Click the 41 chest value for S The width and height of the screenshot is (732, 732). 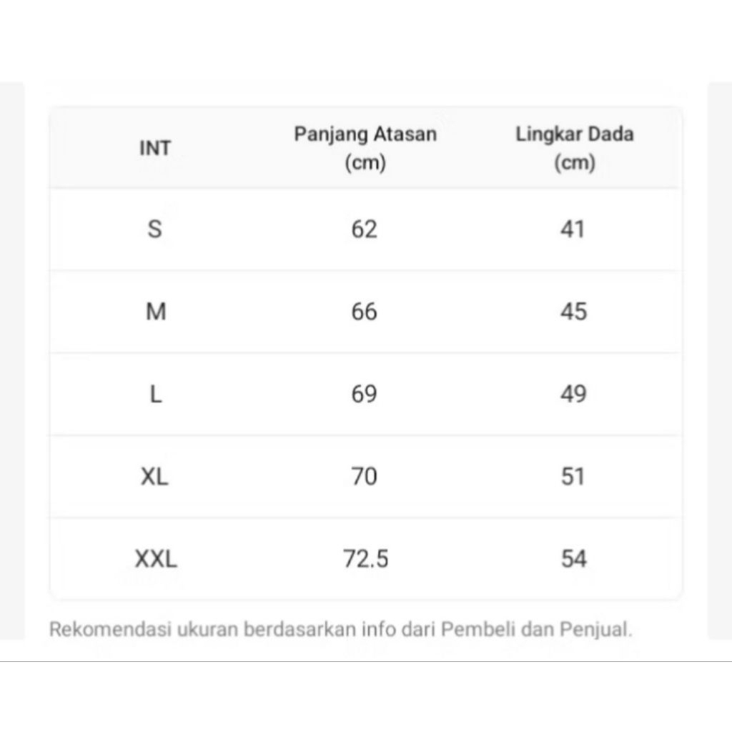(573, 229)
